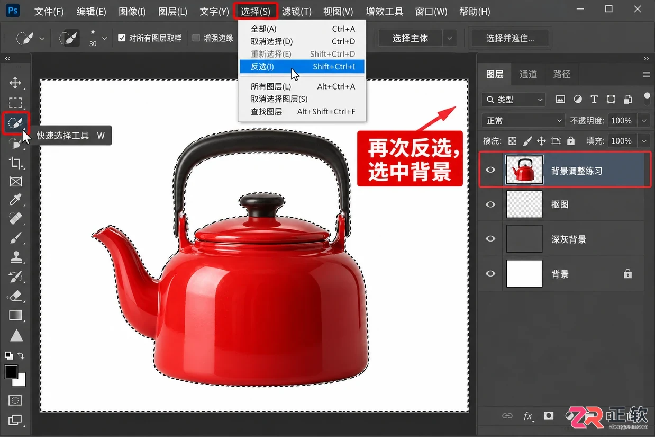This screenshot has width=655, height=437.
Task: Change screen mode at toolbox bottom
Action: [x=15, y=420]
